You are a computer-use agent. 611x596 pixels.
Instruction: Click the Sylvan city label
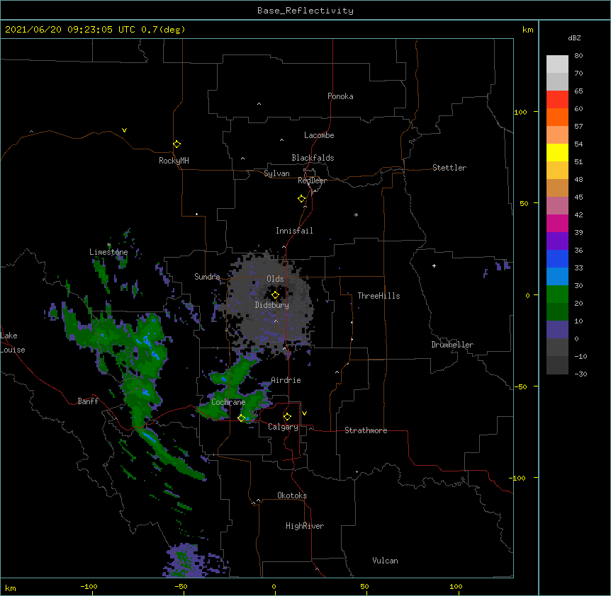(276, 174)
